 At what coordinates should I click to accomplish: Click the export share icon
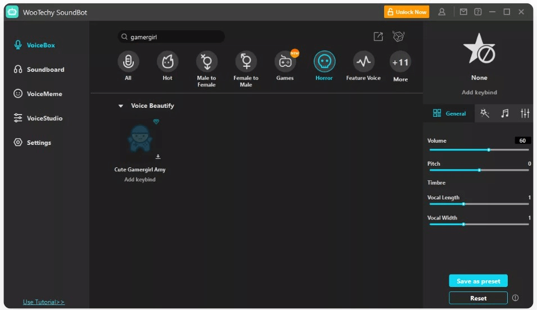point(378,37)
